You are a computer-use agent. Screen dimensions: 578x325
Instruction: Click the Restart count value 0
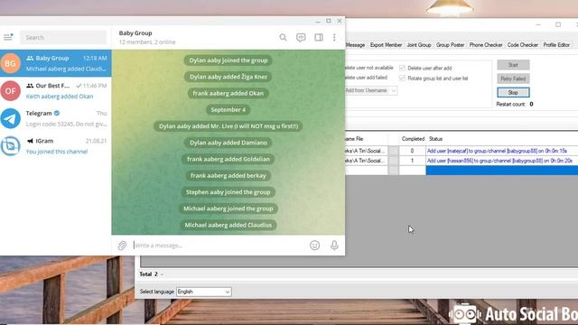click(x=531, y=105)
